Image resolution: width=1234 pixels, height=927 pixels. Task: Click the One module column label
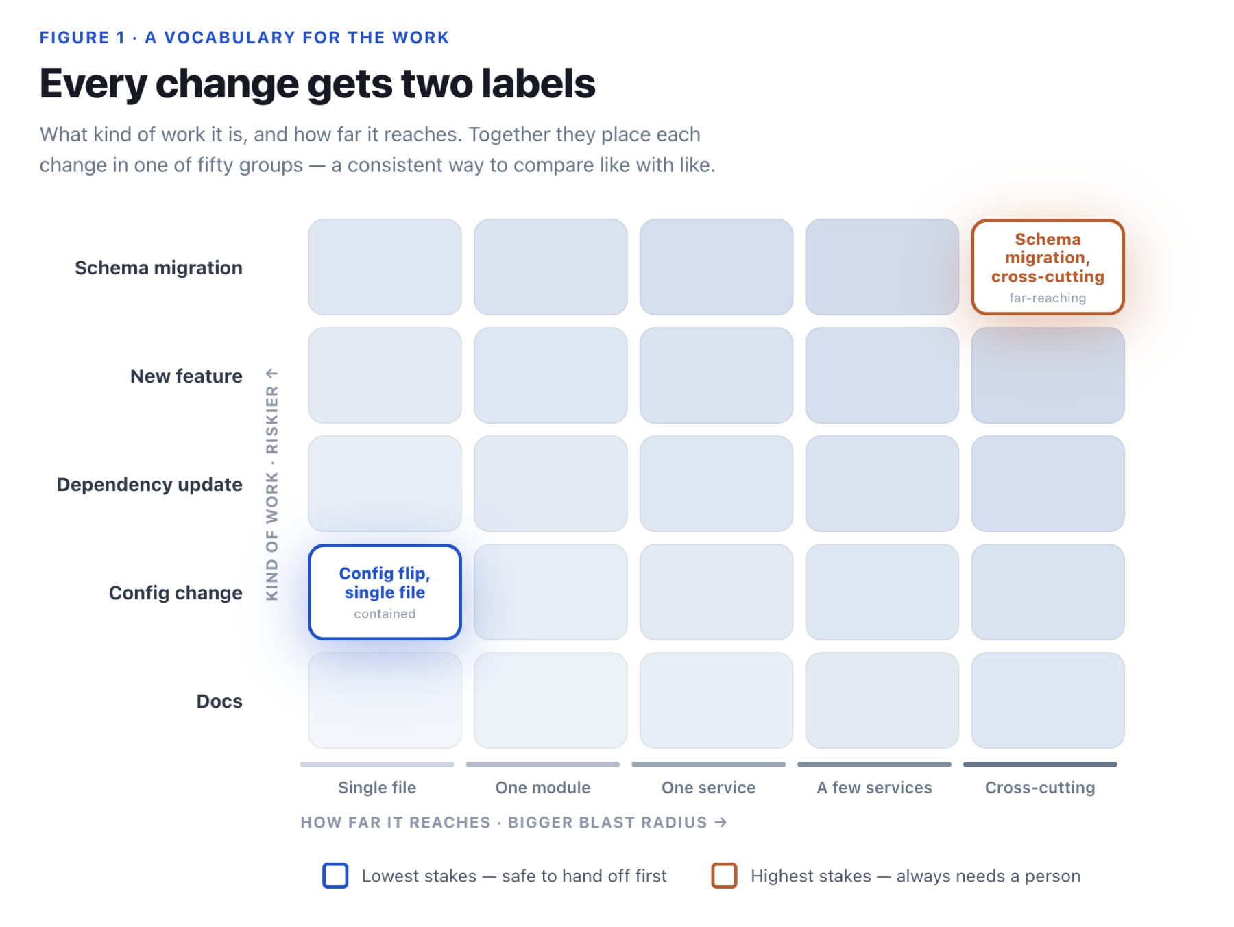543,787
